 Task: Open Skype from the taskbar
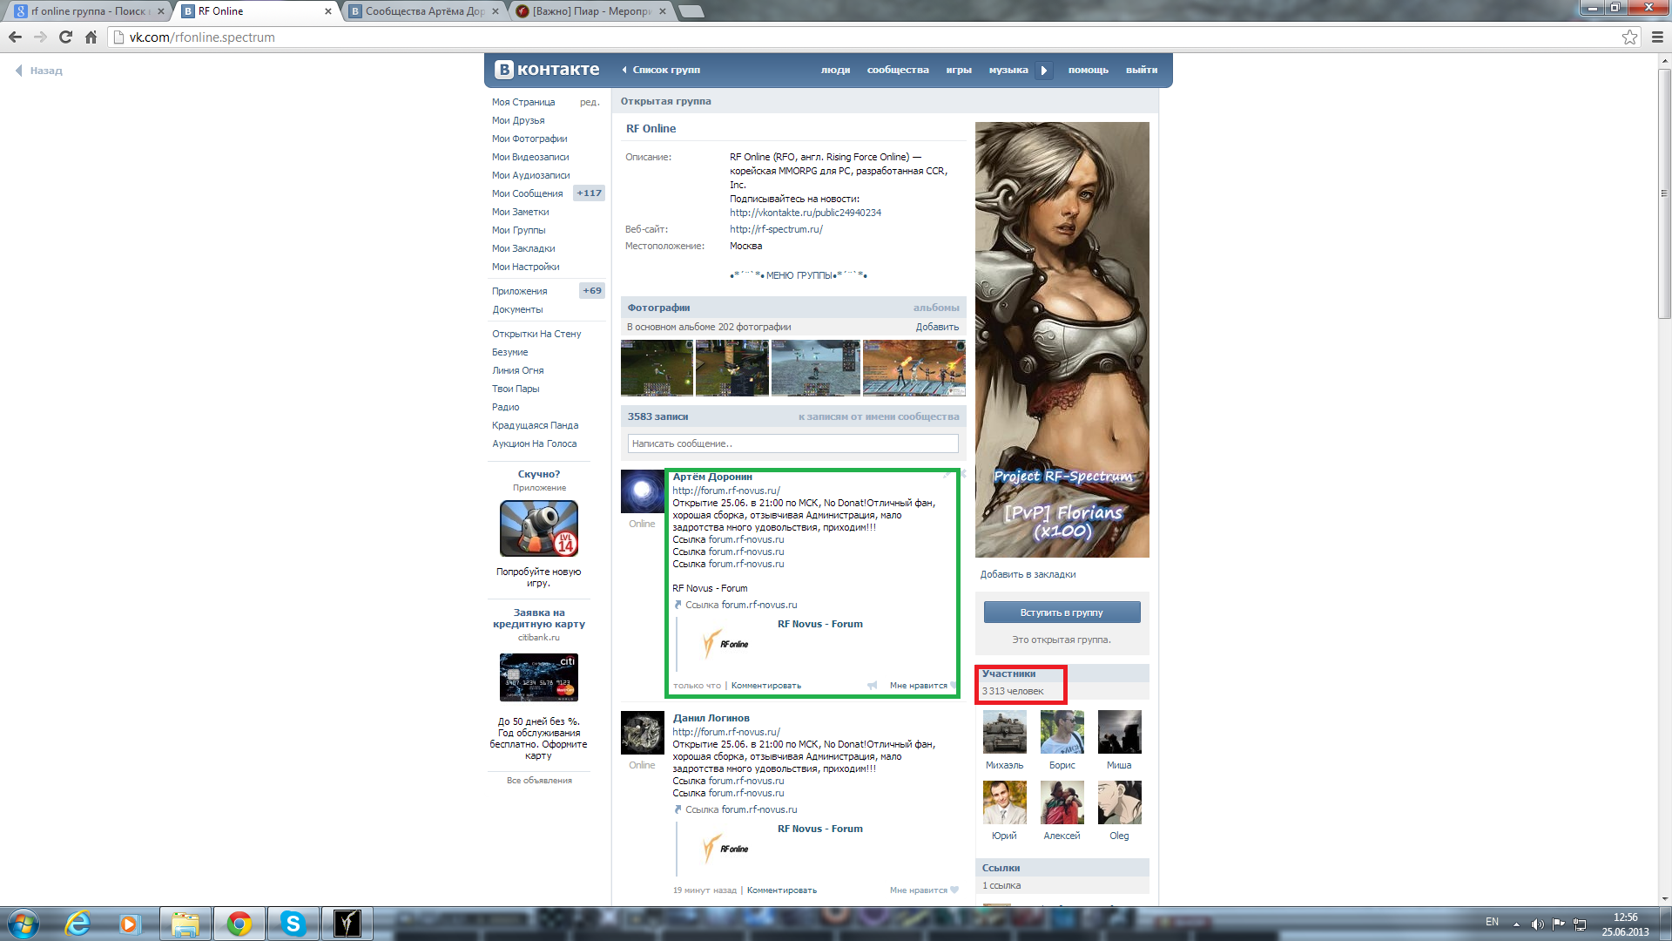[293, 924]
